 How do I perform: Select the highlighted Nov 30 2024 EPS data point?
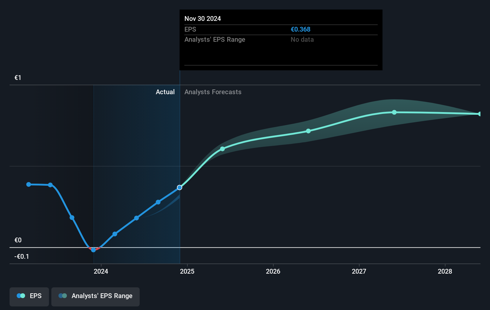point(179,187)
